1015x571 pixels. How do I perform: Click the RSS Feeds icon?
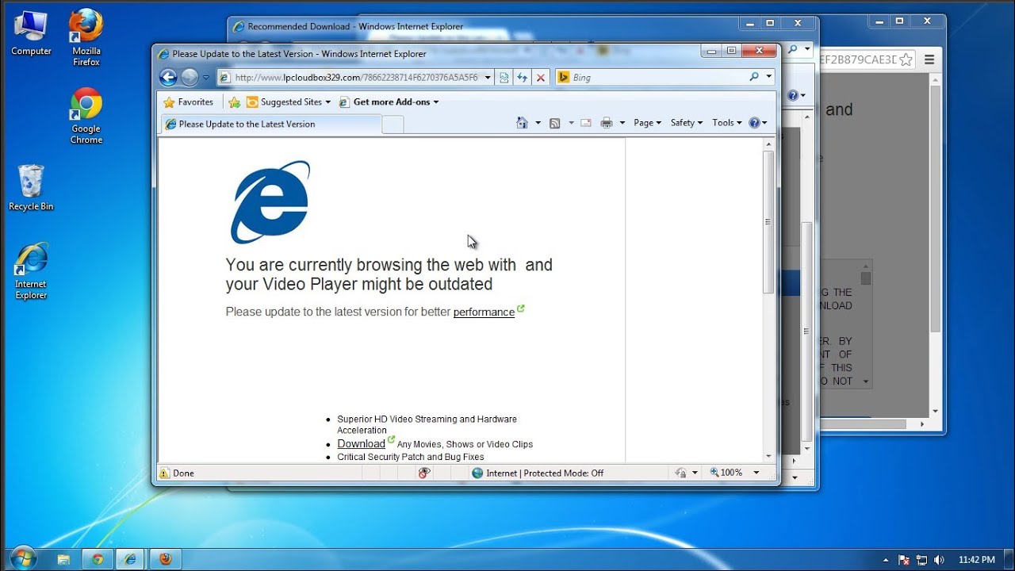coord(555,123)
